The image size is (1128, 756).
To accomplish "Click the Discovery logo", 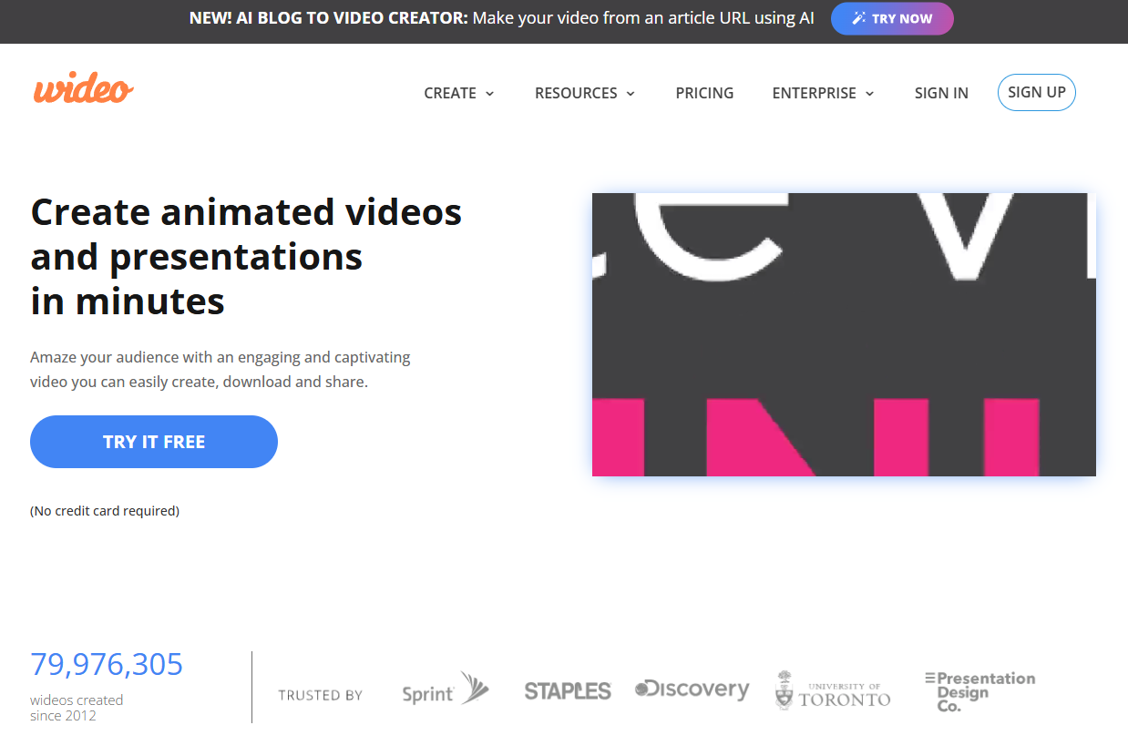I will 692,690.
